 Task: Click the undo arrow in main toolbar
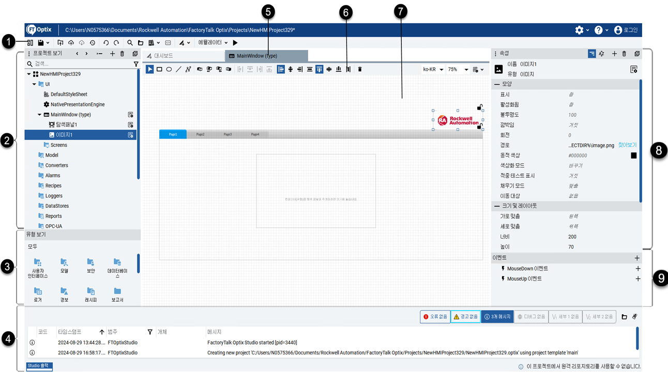click(x=106, y=43)
